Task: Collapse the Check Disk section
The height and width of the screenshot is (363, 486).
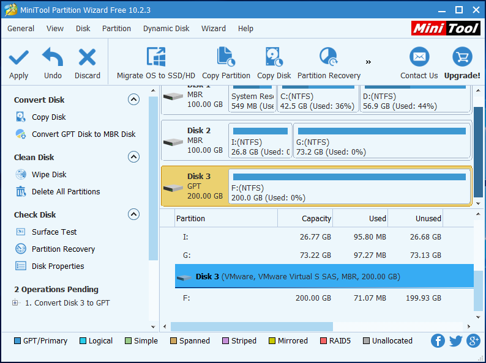Action: (133, 214)
